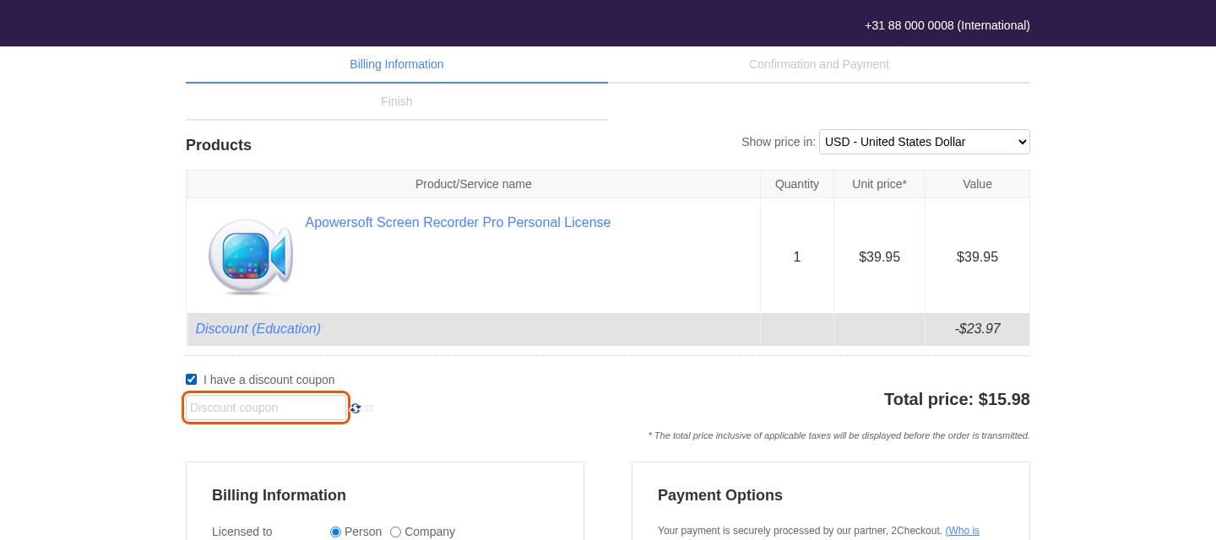Click the 'Show price in:' label
1216x540 pixels.
[x=779, y=142]
